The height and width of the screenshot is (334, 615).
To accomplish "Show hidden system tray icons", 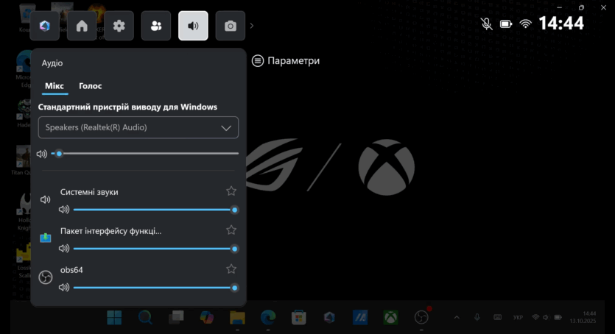I will [x=456, y=317].
